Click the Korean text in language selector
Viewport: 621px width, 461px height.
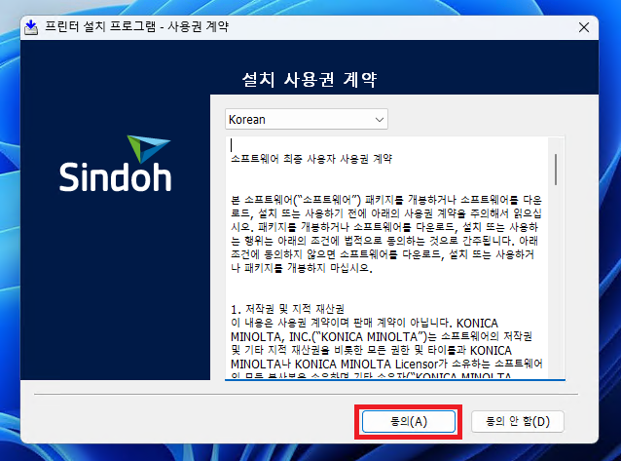246,119
